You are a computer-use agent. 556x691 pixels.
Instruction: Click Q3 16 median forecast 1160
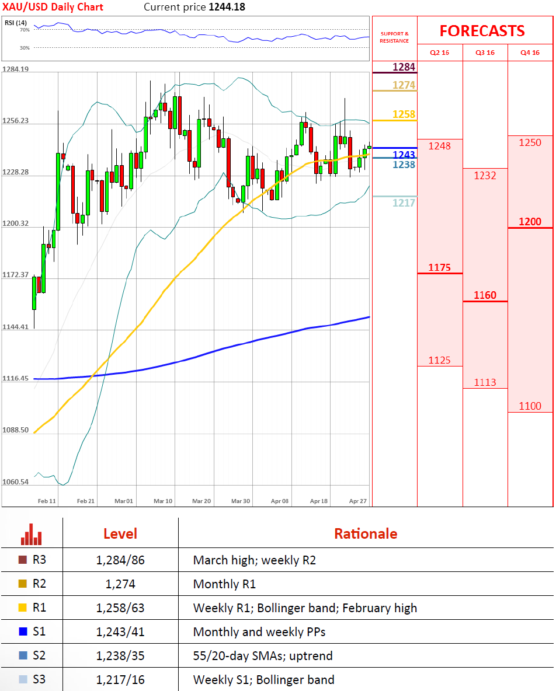coord(485,295)
